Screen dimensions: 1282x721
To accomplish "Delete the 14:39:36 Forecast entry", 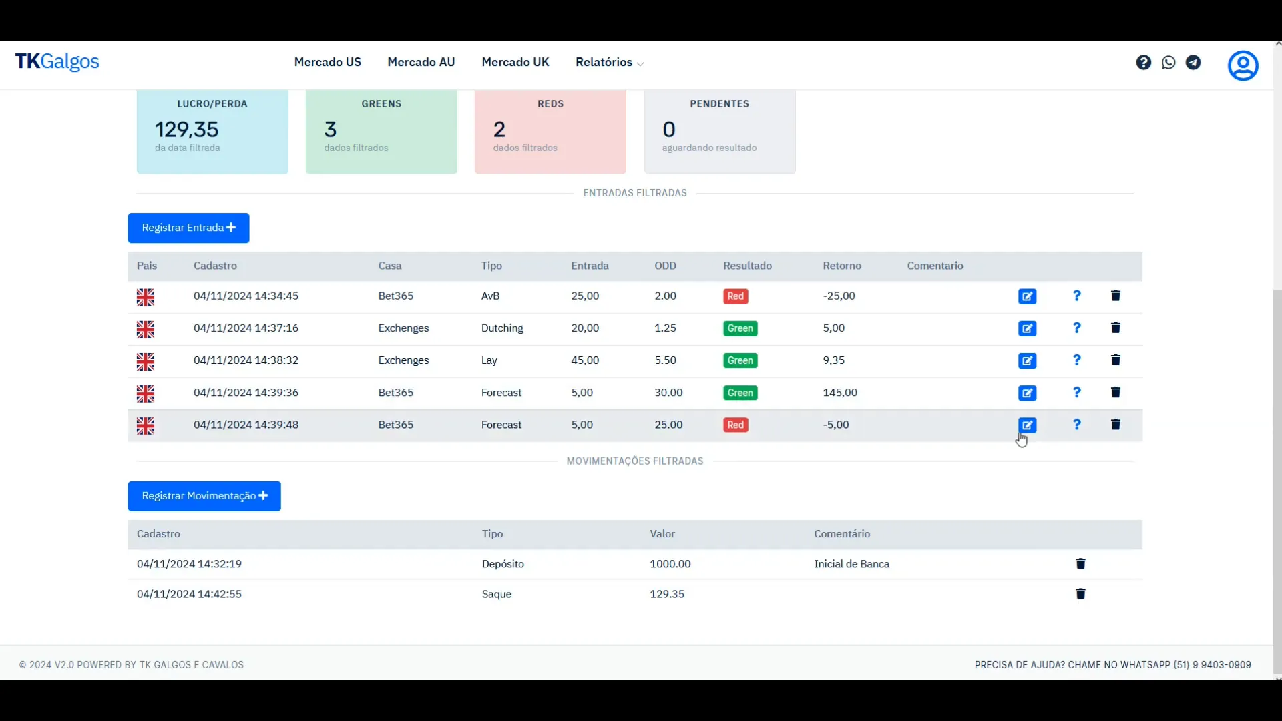I will [x=1115, y=392].
